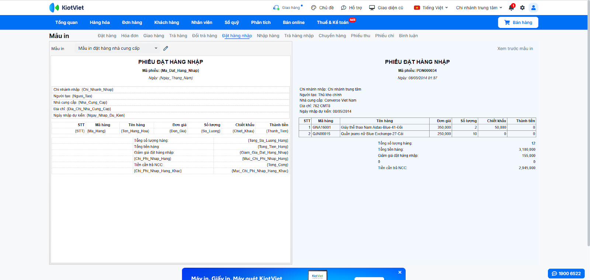Close the printer promotion banner

coord(400,272)
